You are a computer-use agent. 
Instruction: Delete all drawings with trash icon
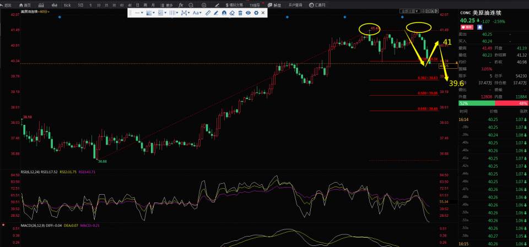coord(240,13)
